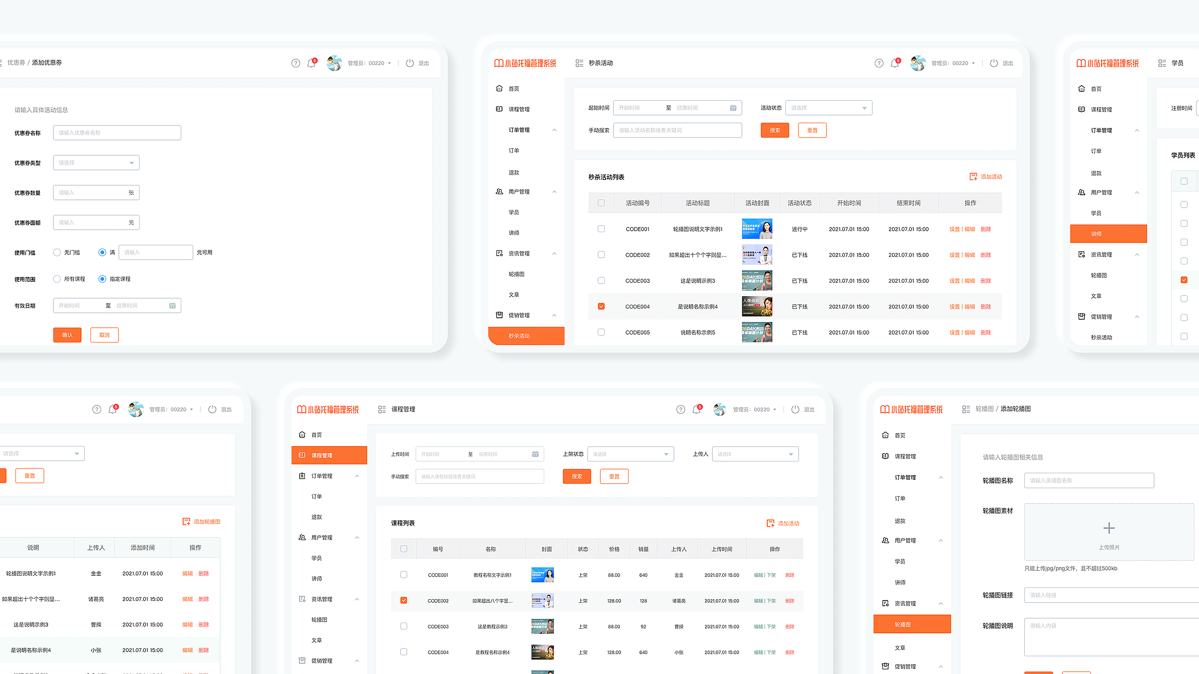Click calendar icon in 有效日期 date field

(172, 306)
